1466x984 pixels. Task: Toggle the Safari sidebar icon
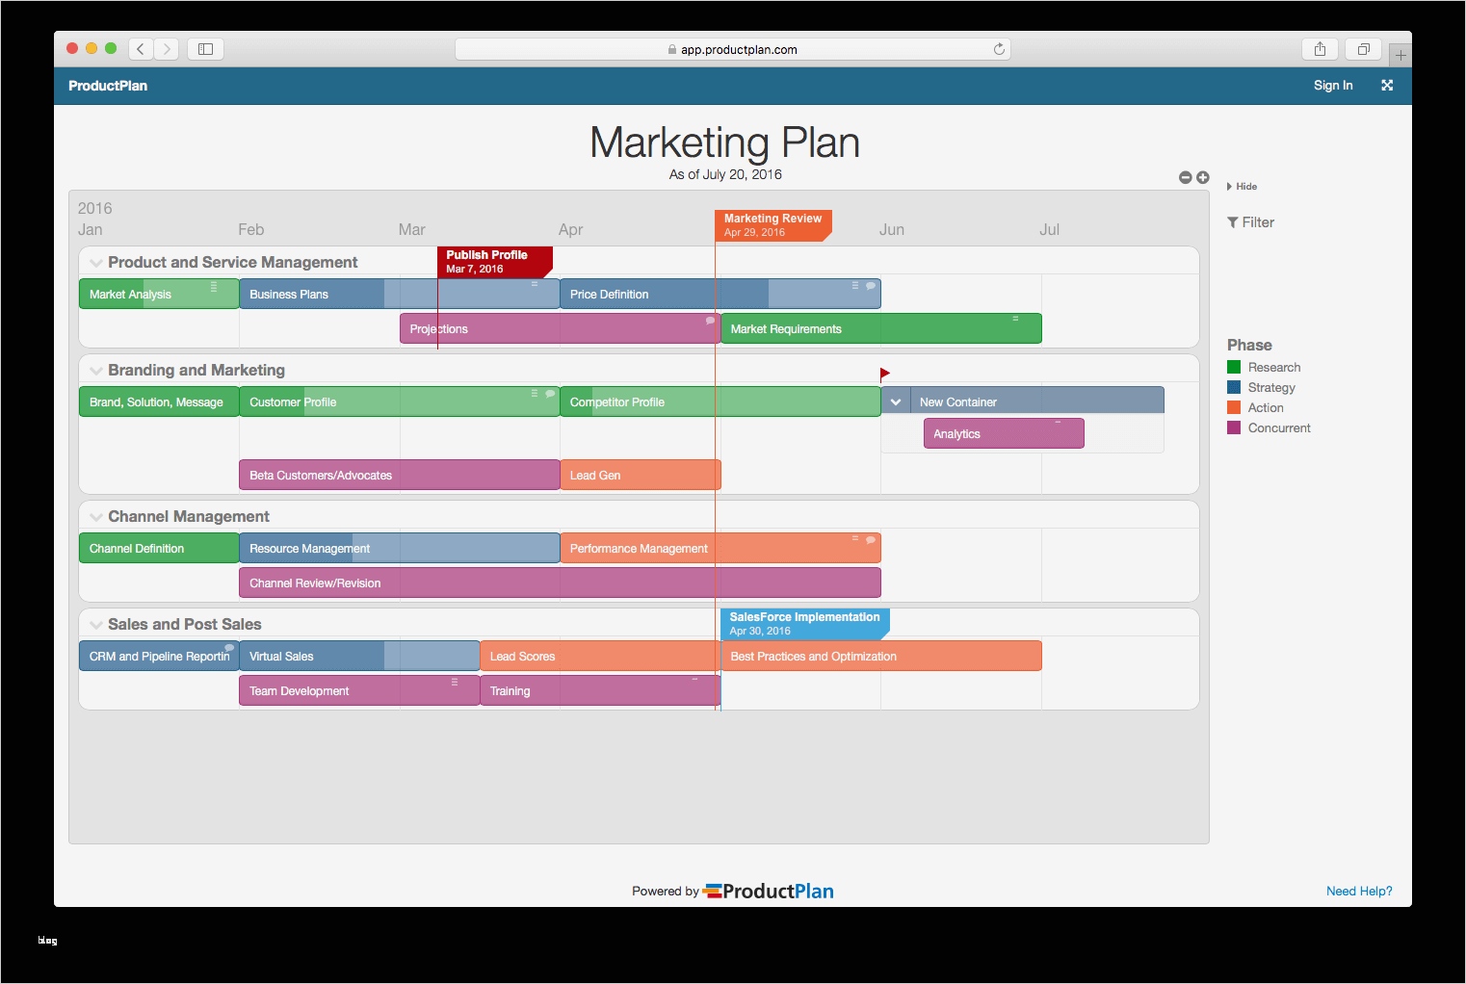pyautogui.click(x=205, y=49)
